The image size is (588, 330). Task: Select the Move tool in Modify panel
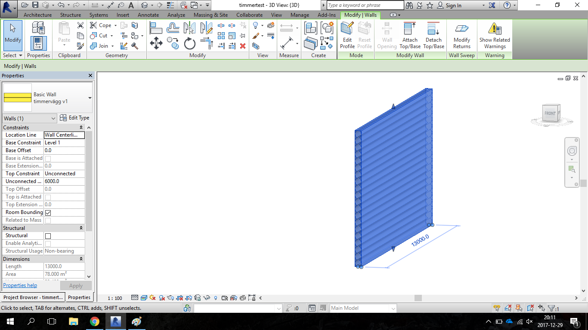(156, 43)
